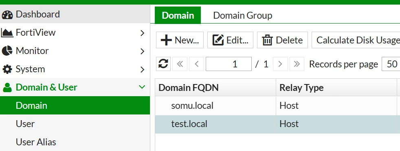Expand the FortiView menu chevron
The height and width of the screenshot is (151, 400).
pos(142,33)
